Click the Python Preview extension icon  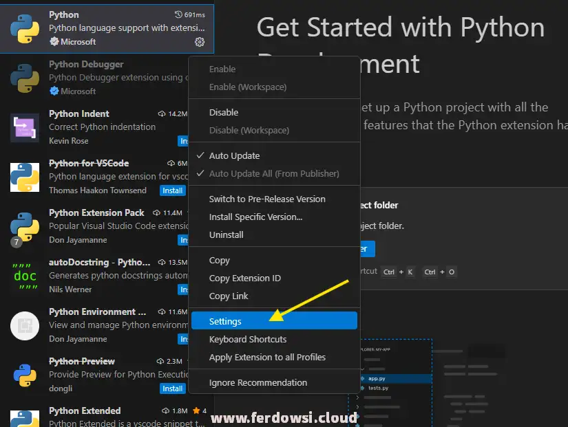pyautogui.click(x=25, y=375)
